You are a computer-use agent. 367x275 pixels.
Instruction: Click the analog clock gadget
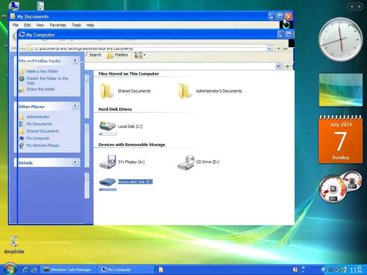[x=340, y=40]
